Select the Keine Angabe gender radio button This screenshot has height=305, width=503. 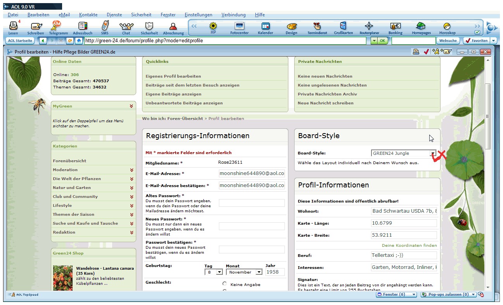pos(225,284)
